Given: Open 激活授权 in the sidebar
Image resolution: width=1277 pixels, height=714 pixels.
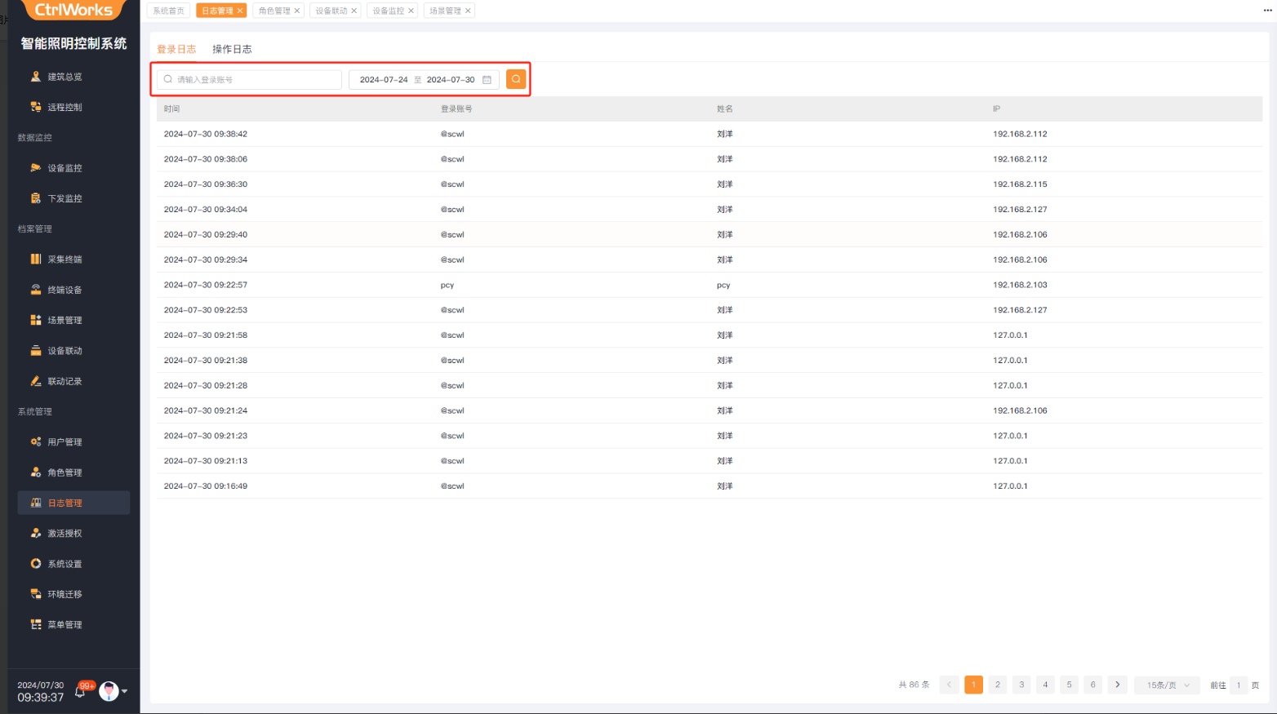Looking at the screenshot, I should click(x=65, y=534).
